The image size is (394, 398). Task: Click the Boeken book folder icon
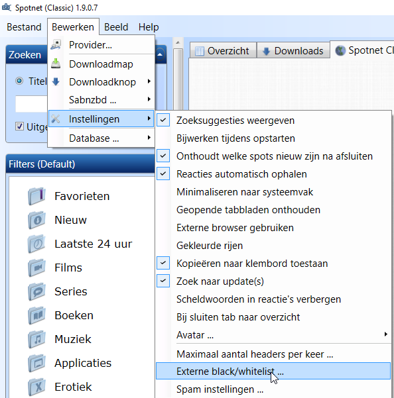tap(37, 315)
